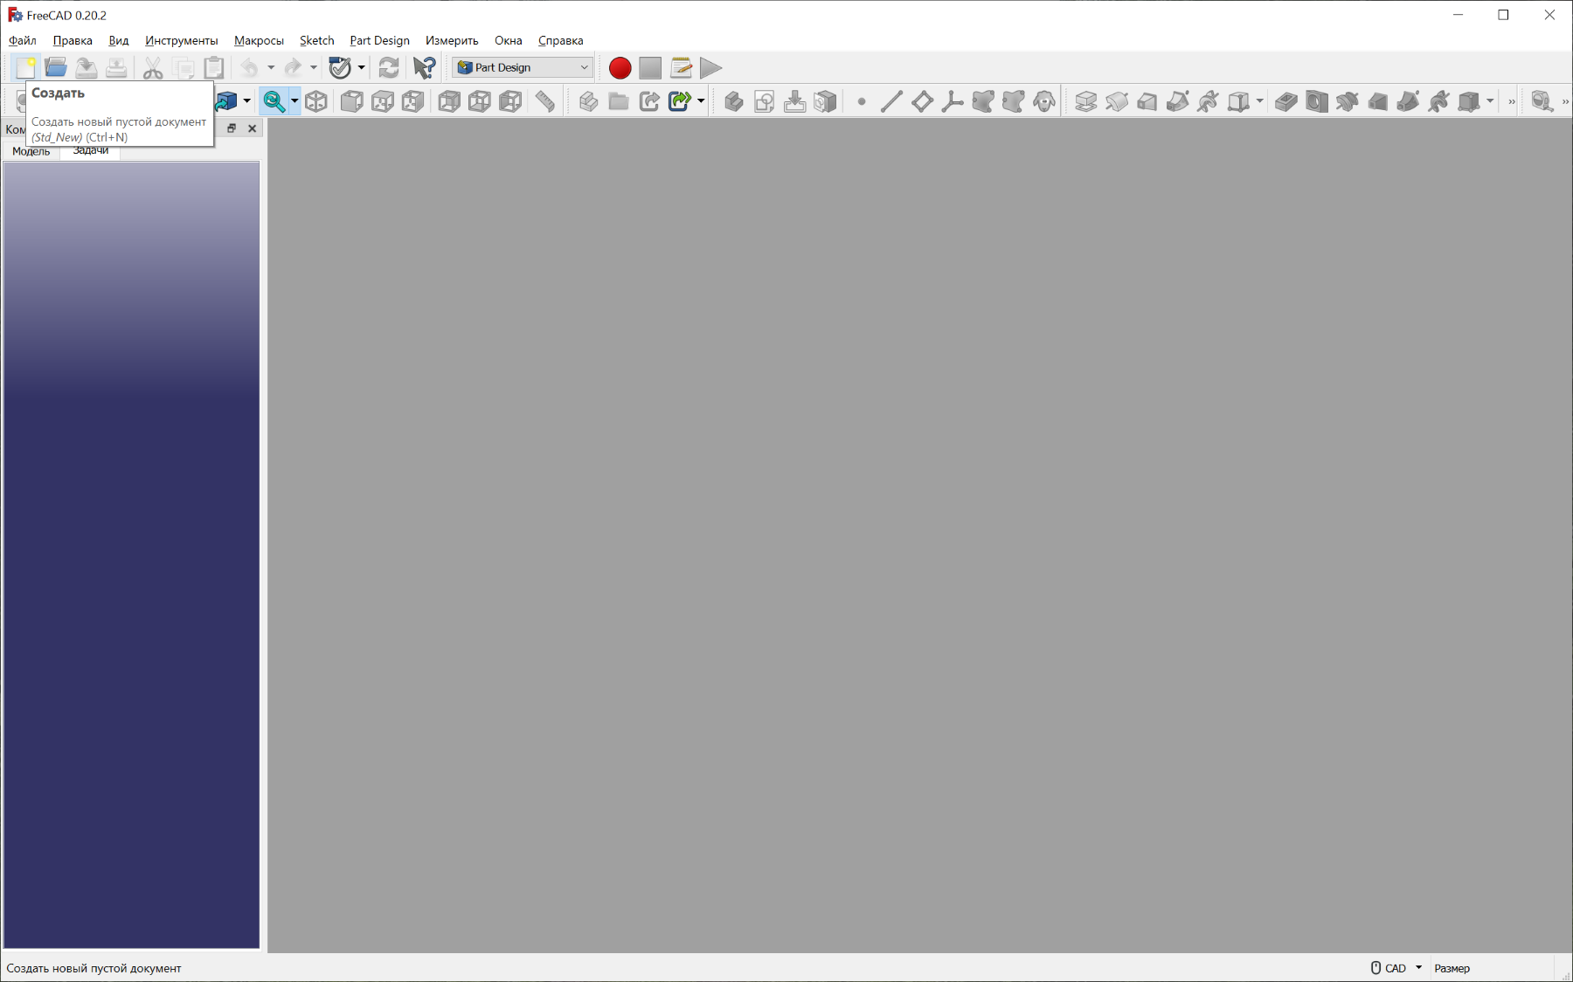Start macro recording with red circle
The width and height of the screenshot is (1573, 982).
620,67
